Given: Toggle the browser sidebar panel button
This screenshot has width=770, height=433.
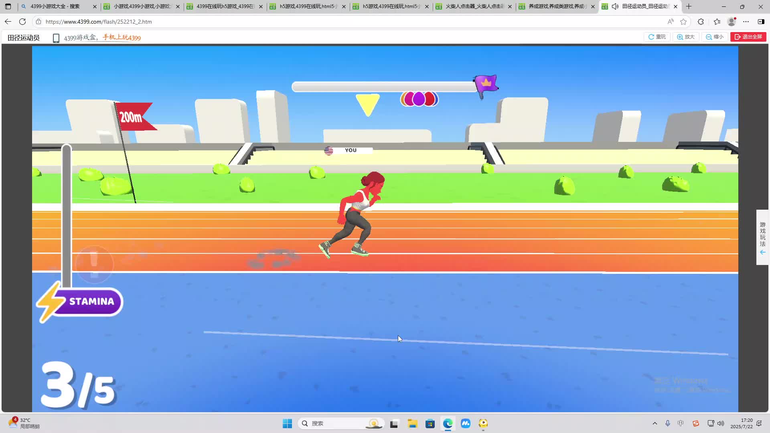Looking at the screenshot, I should coord(761,22).
